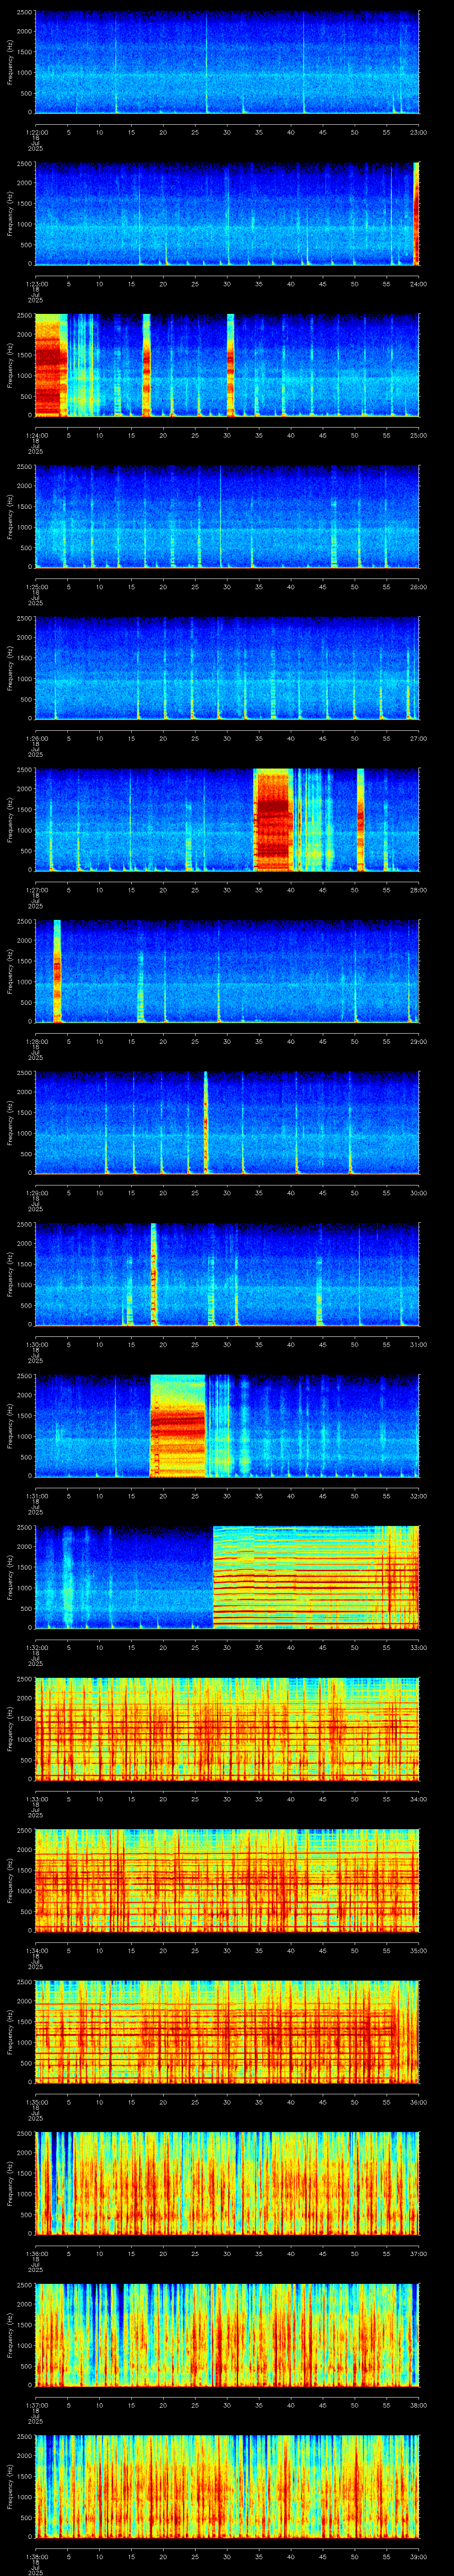Click the 33:00 end time label
454x2576 pixels.
click(x=419, y=1647)
